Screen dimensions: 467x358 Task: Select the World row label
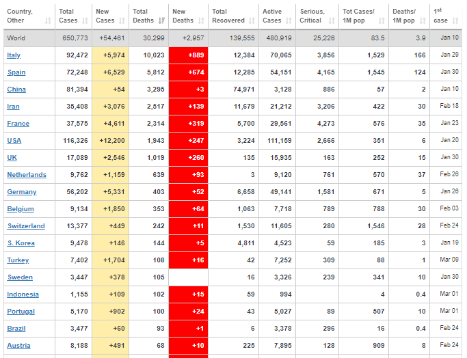pyautogui.click(x=16, y=38)
